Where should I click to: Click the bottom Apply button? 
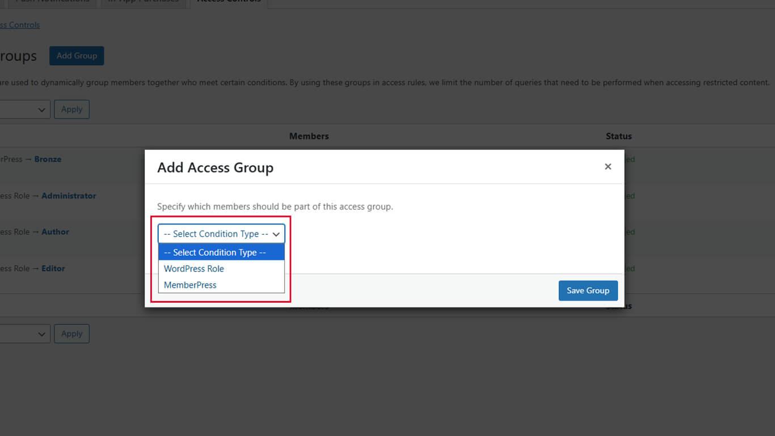tap(71, 334)
